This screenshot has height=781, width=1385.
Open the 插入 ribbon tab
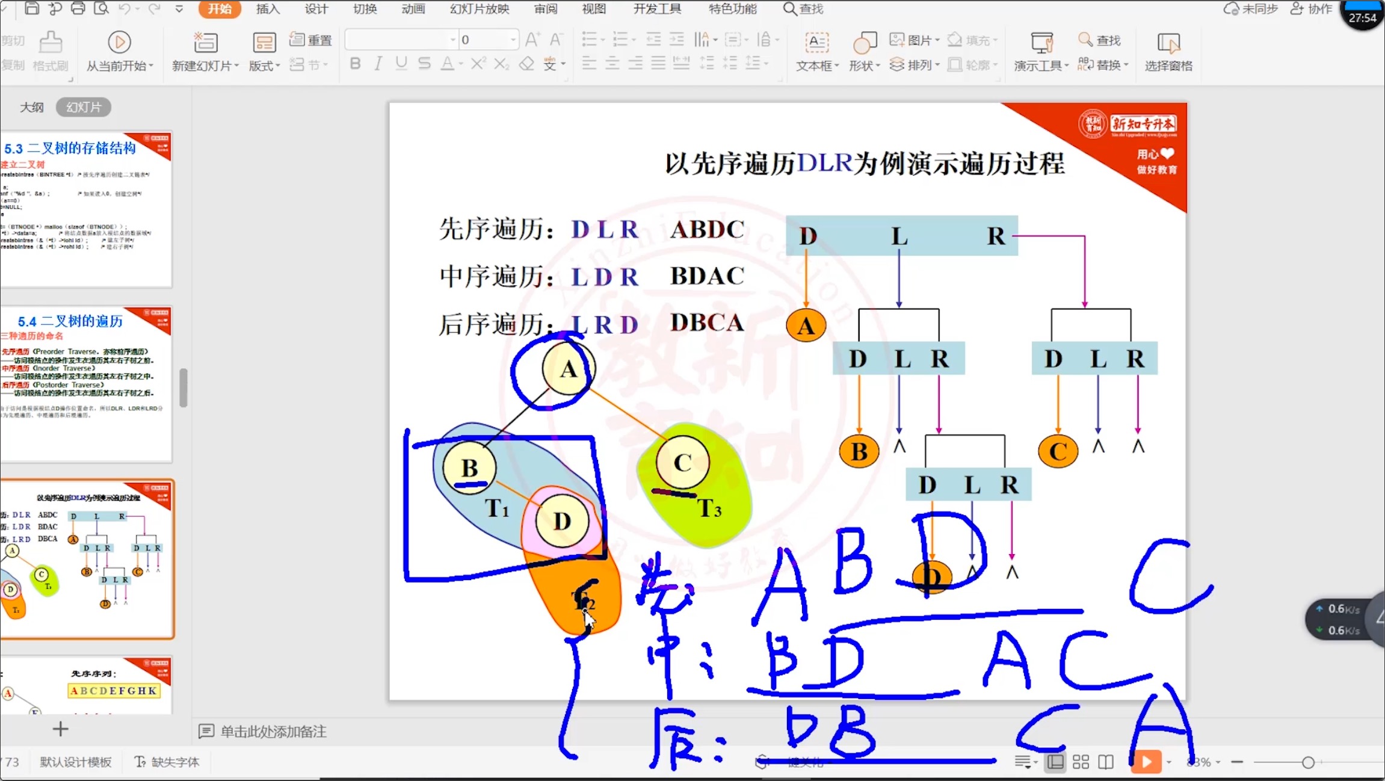pyautogui.click(x=268, y=8)
